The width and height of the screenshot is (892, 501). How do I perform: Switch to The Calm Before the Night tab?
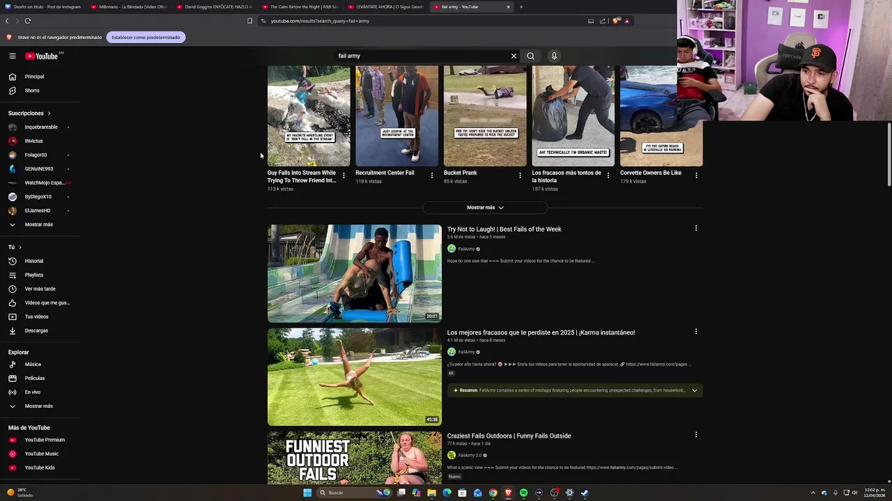coord(300,7)
